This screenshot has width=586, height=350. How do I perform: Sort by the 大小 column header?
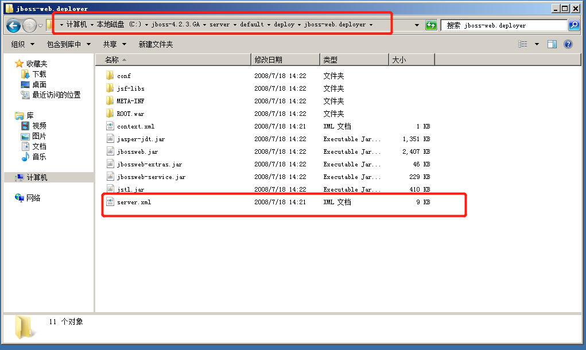point(412,60)
